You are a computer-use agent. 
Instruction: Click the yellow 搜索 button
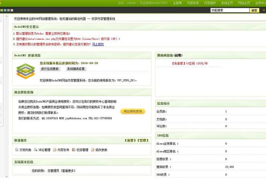pyautogui.click(x=254, y=11)
